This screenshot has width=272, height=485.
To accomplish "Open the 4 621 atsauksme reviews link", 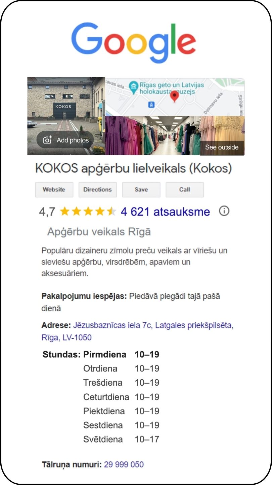I will [x=165, y=212].
